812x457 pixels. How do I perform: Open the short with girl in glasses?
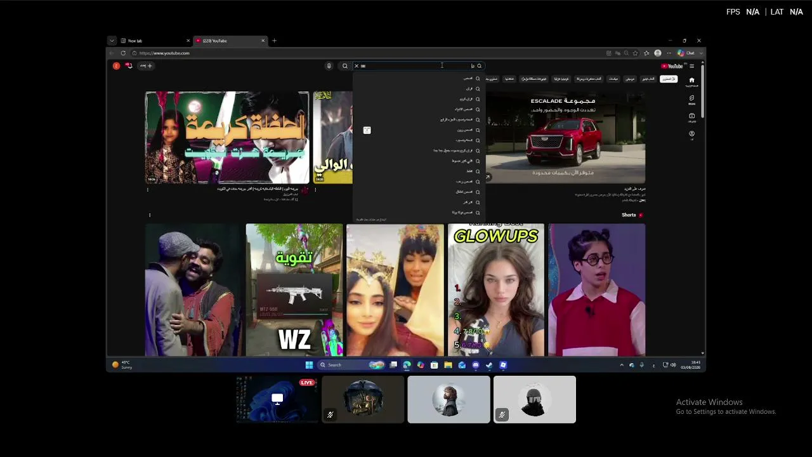(x=597, y=289)
